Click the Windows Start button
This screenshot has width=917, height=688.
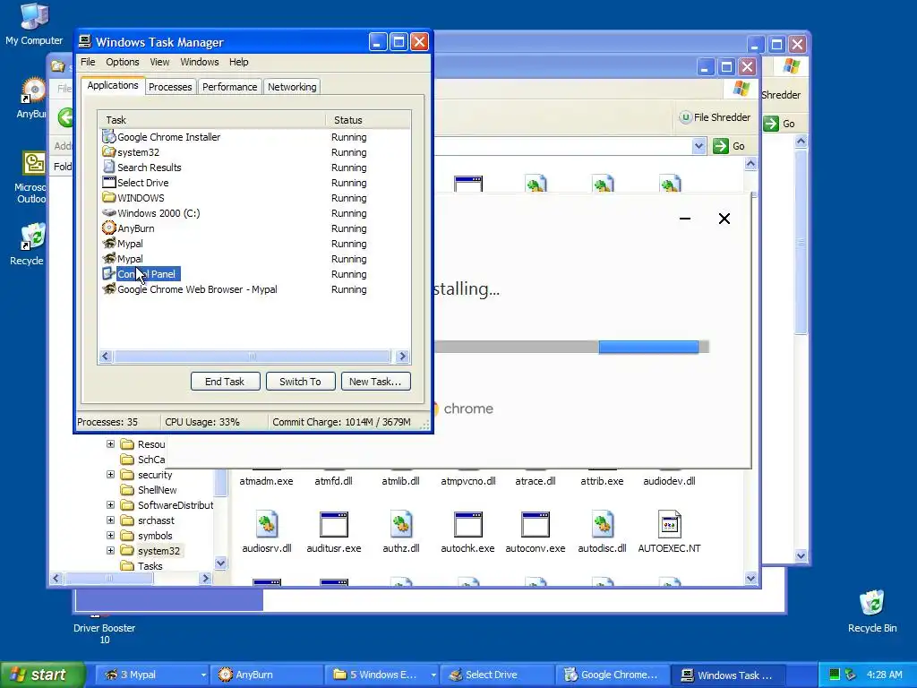pos(42,675)
